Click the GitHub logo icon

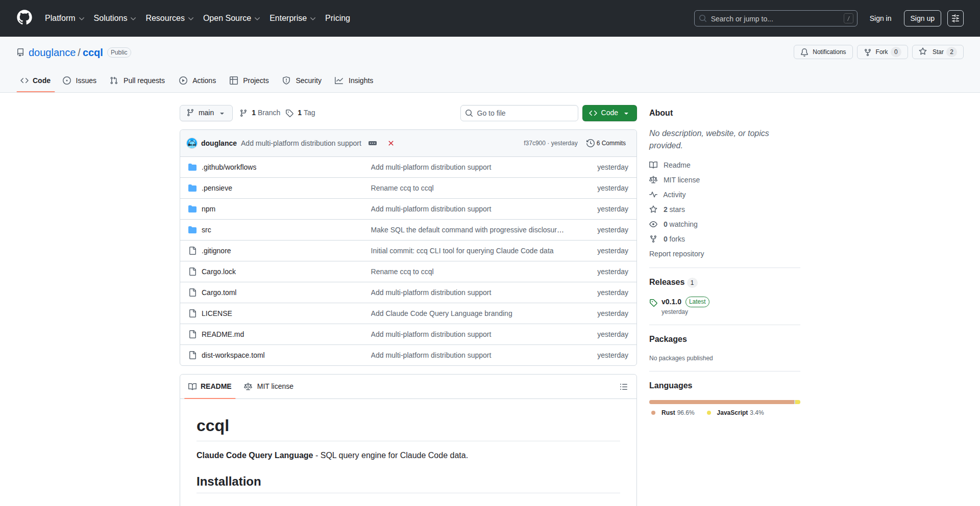click(23, 18)
